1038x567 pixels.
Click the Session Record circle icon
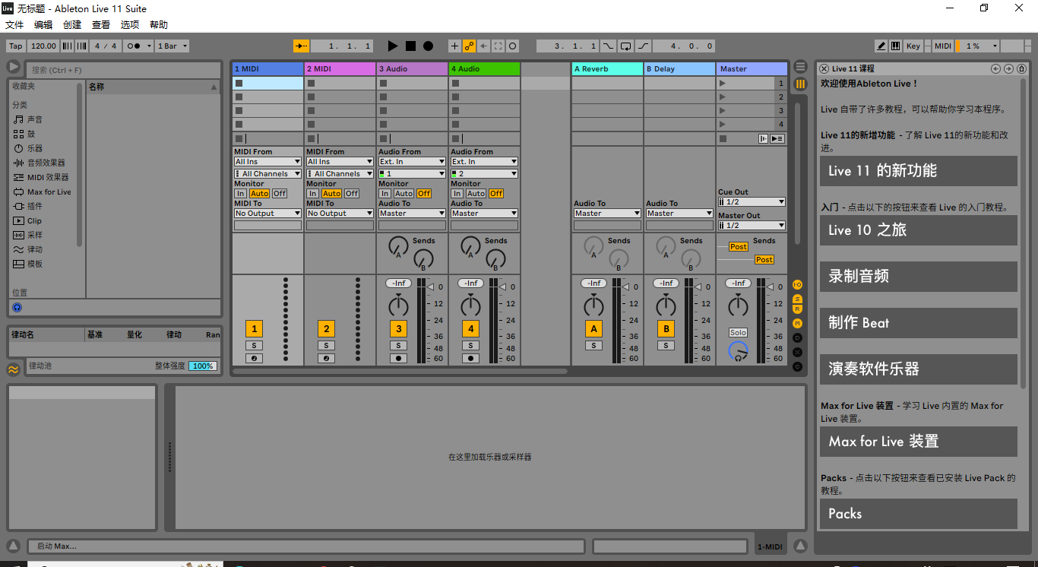pyautogui.click(x=512, y=46)
